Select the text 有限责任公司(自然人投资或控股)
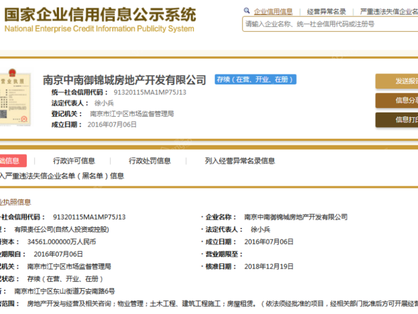The height and width of the screenshot is (314, 418). pos(62,230)
